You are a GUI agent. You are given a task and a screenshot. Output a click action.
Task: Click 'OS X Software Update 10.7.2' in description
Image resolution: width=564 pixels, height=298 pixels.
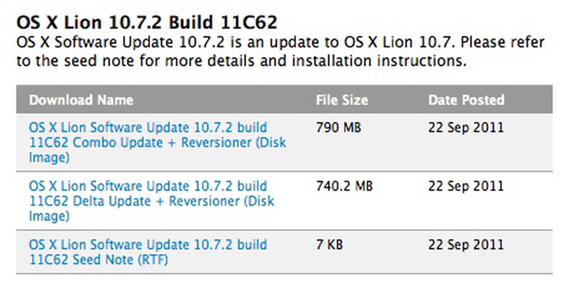[120, 42]
